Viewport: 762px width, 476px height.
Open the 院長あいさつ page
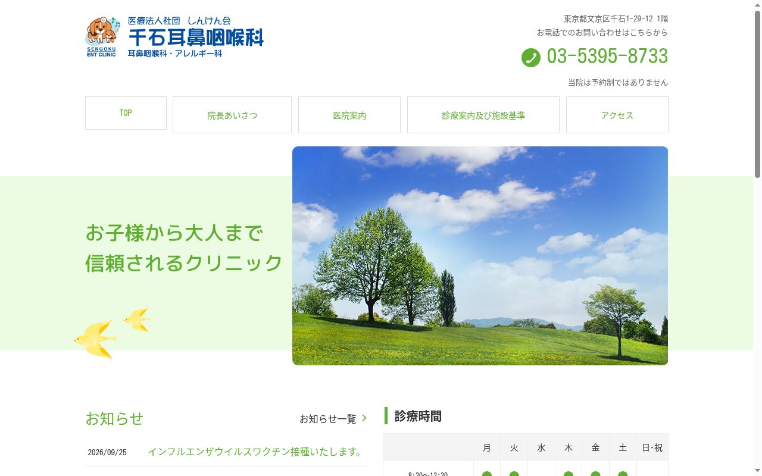coord(232,115)
